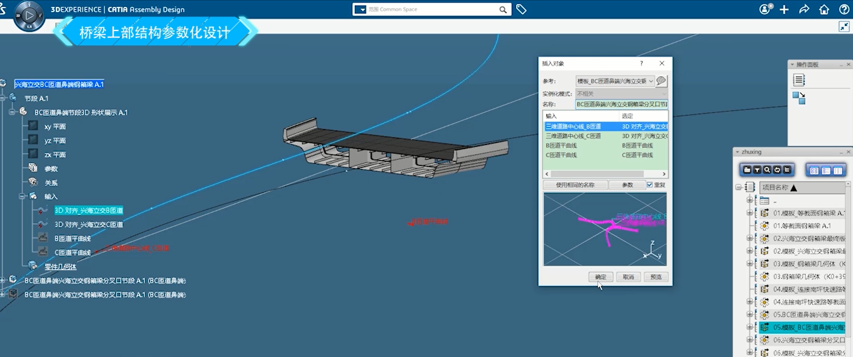Sort by 项目名称 column header
This screenshot has width=853, height=357.
click(802, 188)
